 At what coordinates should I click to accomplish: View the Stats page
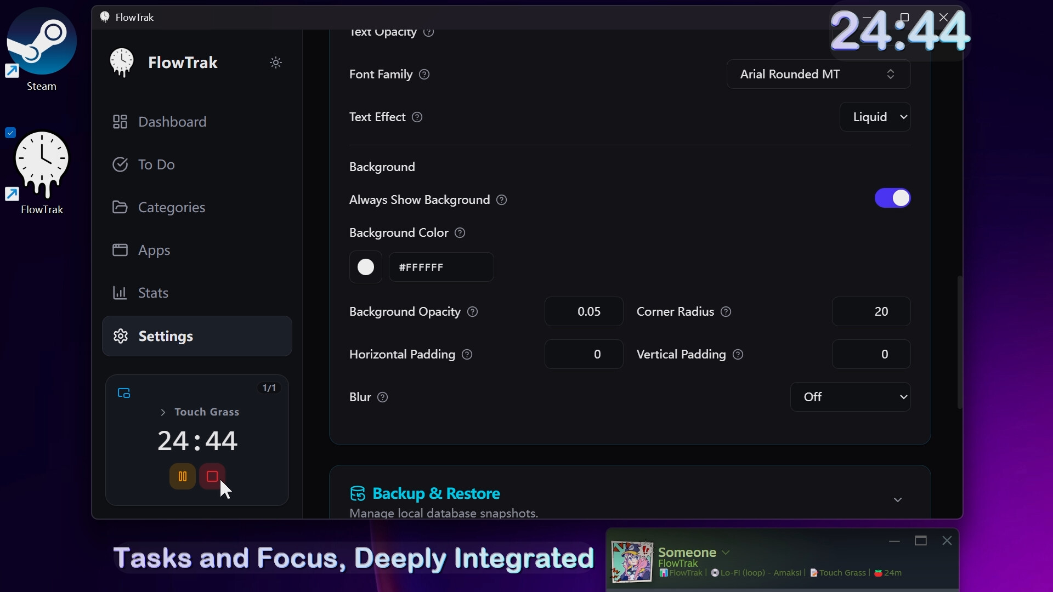click(x=197, y=293)
